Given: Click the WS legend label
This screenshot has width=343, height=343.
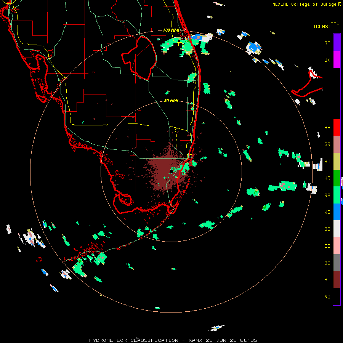Looking at the screenshot, I should 327,212.
